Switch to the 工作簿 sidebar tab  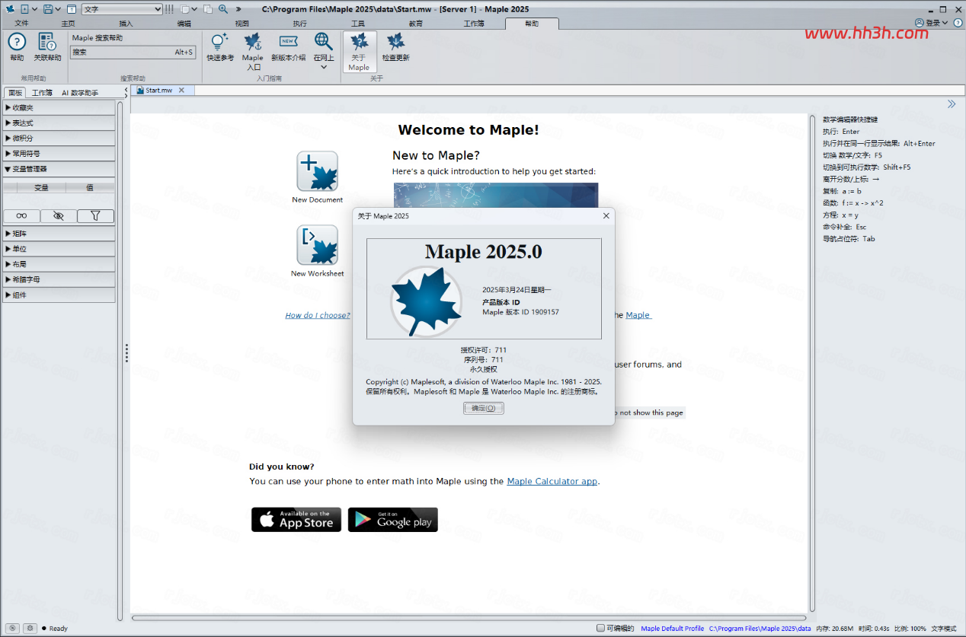(x=42, y=93)
